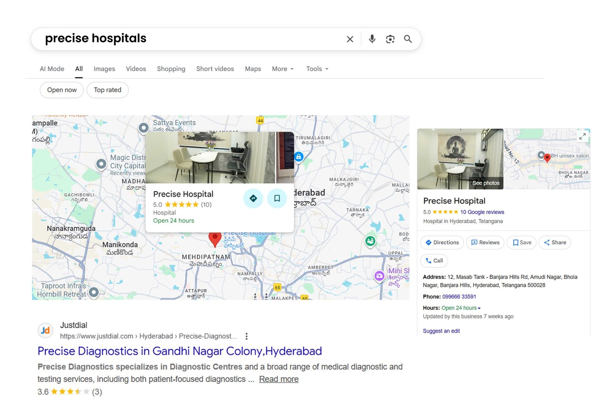Viewport: 609px width, 406px height.
Task: Switch to the Maps tab
Action: (x=252, y=69)
